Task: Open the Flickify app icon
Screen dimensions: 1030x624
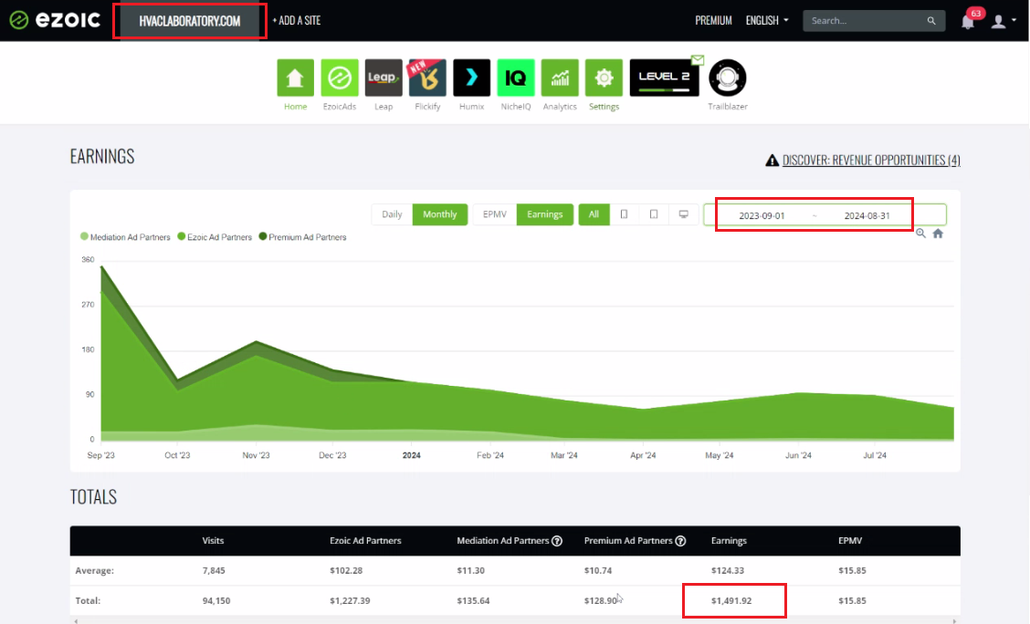Action: (x=427, y=78)
